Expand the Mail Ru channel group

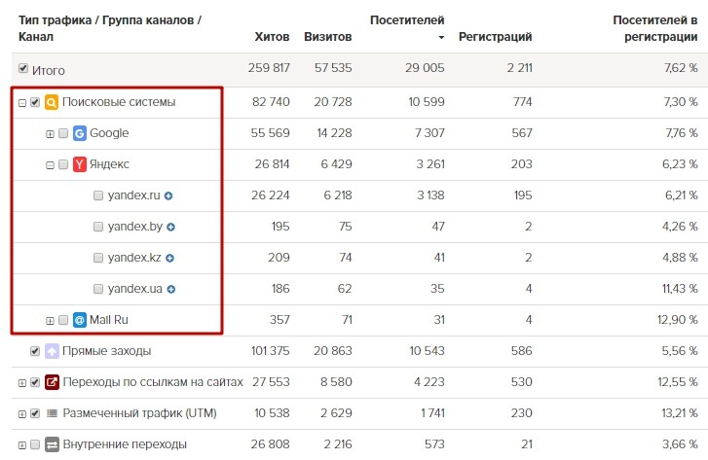(51, 319)
